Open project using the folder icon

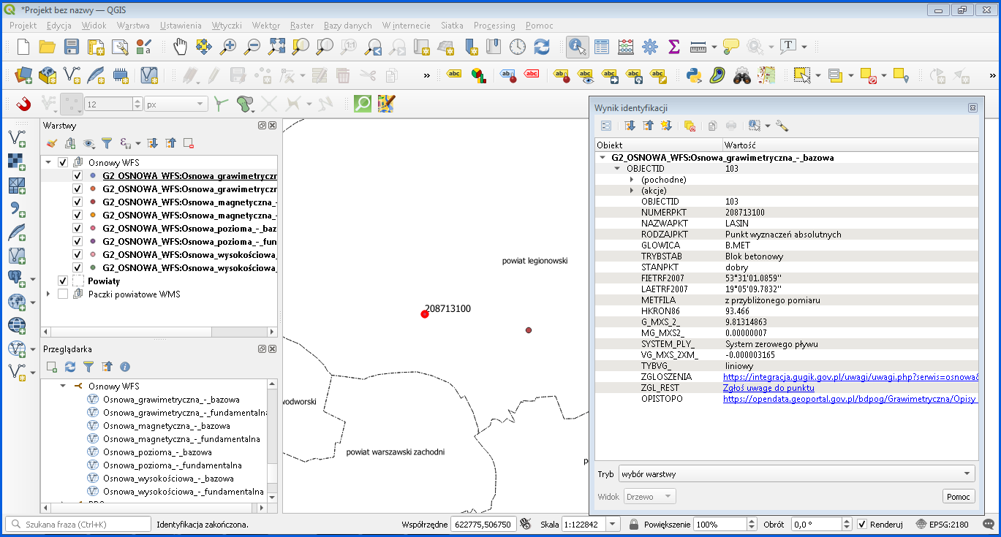tap(48, 47)
